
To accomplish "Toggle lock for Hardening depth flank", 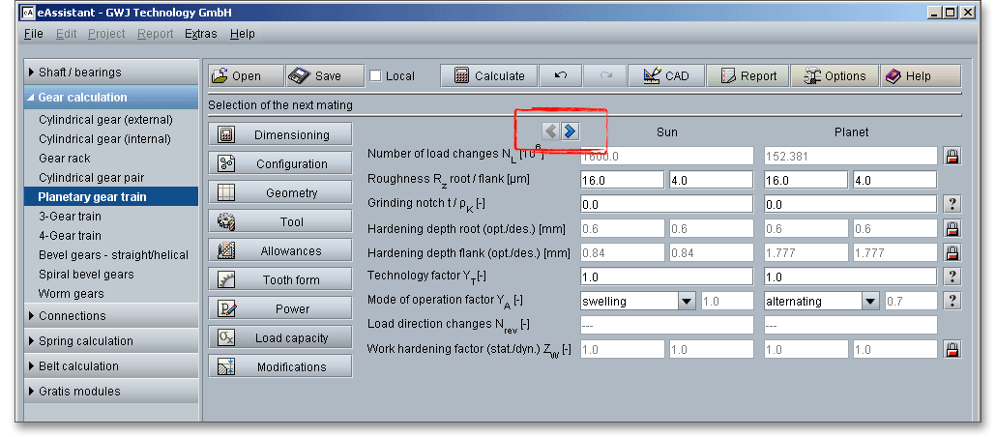I will click(952, 252).
